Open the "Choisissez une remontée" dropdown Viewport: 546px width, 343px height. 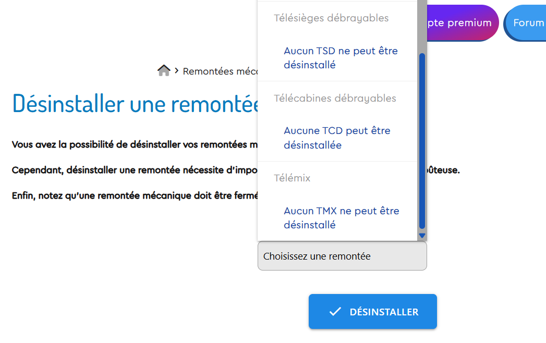[342, 256]
